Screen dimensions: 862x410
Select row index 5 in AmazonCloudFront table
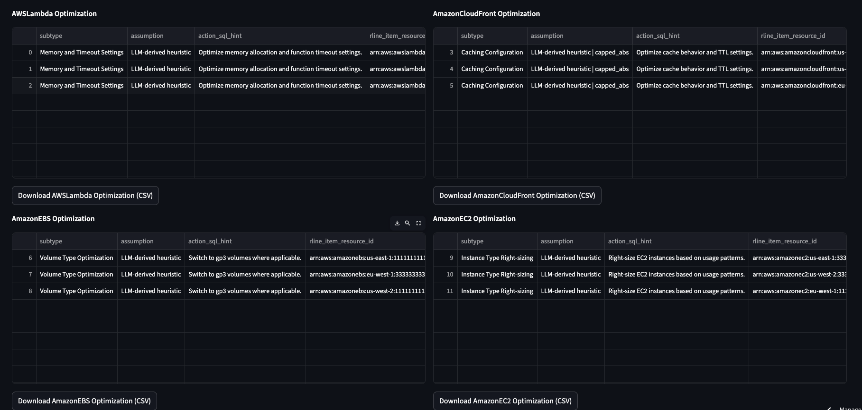click(445, 86)
